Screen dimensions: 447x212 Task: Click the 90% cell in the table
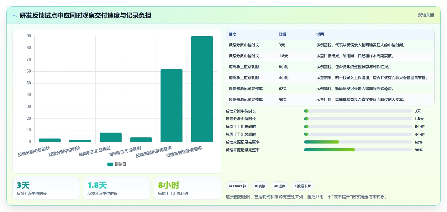[282, 100]
